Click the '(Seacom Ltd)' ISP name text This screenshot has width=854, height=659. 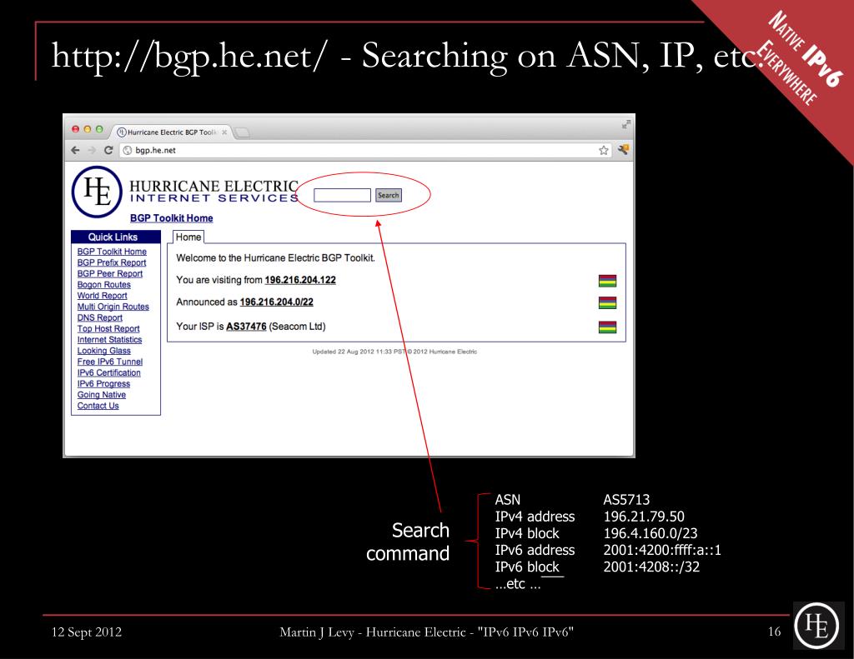pyautogui.click(x=297, y=327)
